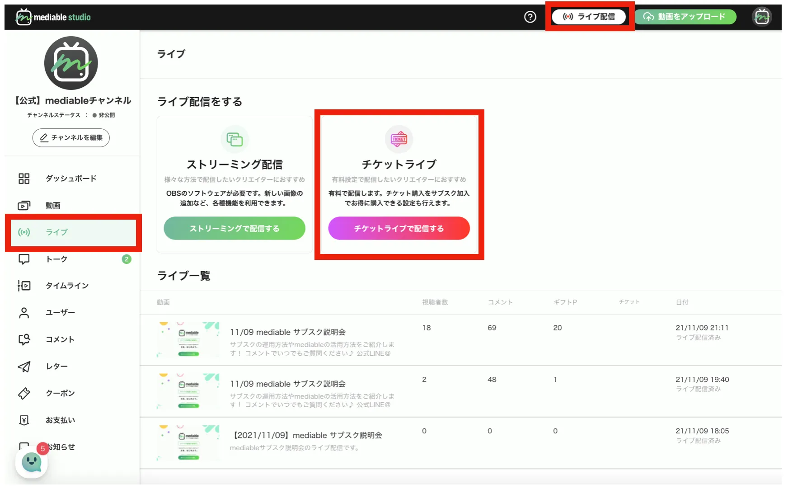Image resolution: width=788 pixels, height=489 pixels.
Task: Click the ライブ配信 button in top bar
Action: 589,17
